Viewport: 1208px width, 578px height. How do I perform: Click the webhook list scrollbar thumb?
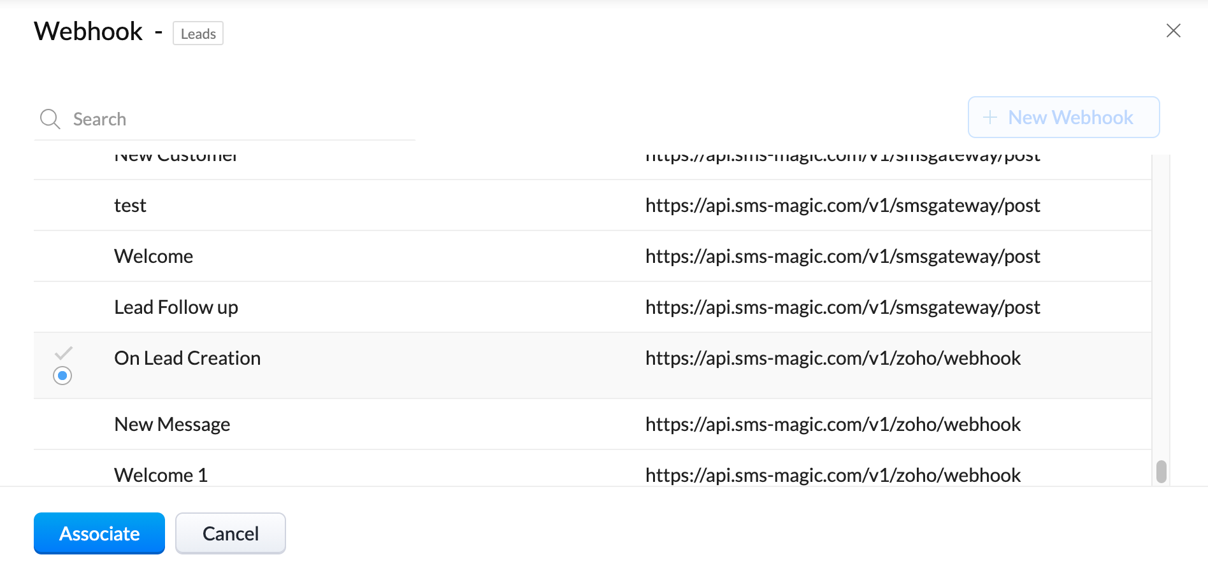point(1161,472)
